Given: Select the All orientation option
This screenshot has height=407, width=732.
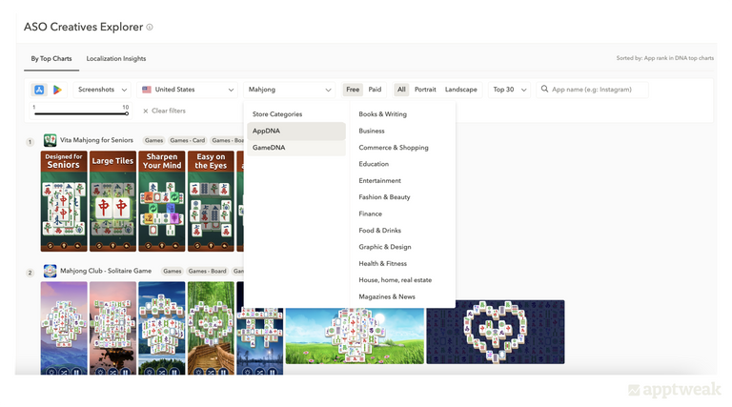Looking at the screenshot, I should 401,90.
